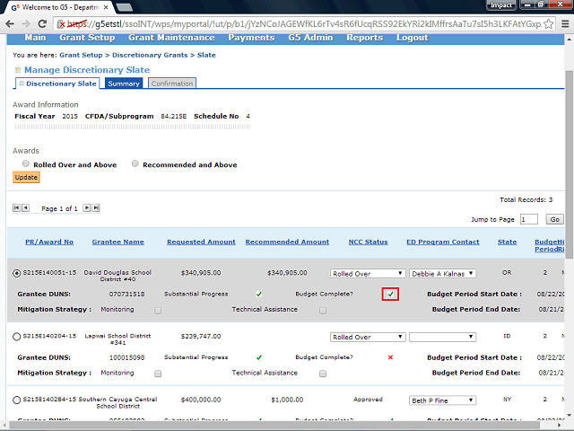Select award S215E140204-15 radio button
Screen dimensions: 574x431
click(x=16, y=337)
